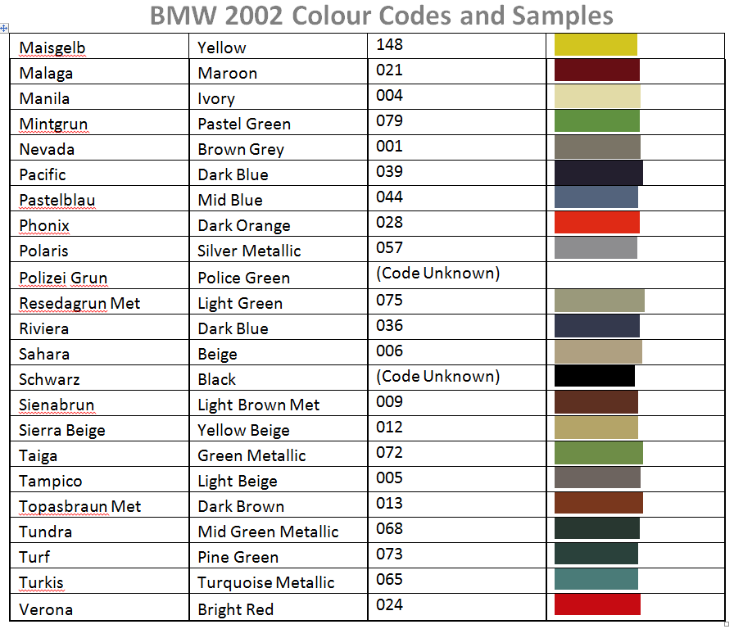The image size is (734, 629).
Task: Click the Topasbraun Met dark brown swatch
Action: (x=599, y=503)
